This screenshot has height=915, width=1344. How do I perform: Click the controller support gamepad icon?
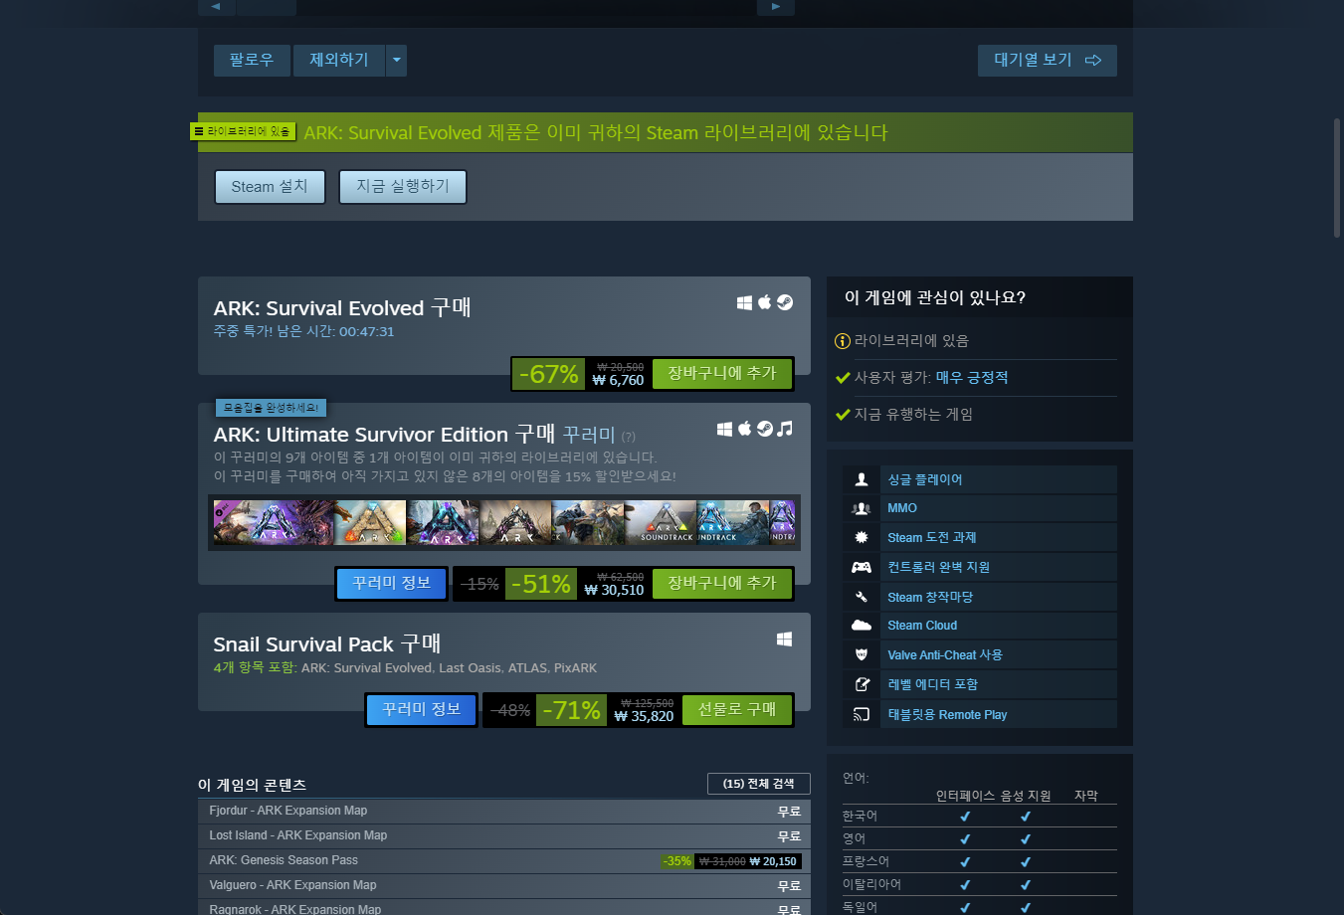tap(862, 567)
